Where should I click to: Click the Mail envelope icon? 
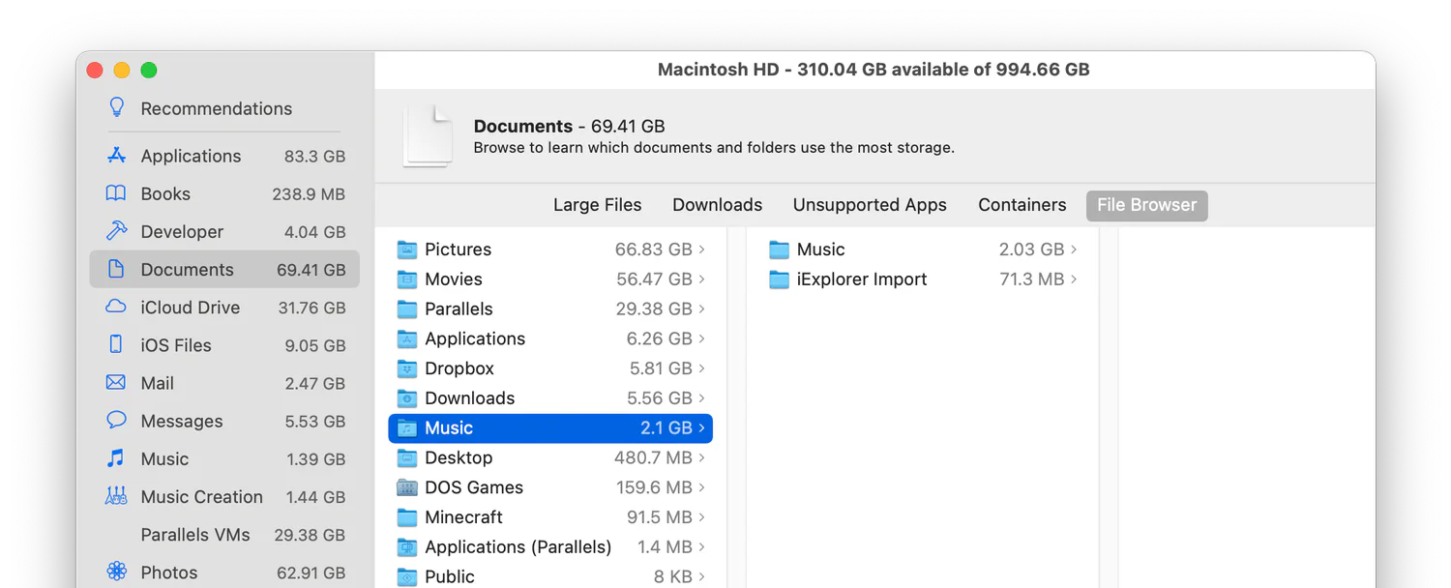click(116, 382)
